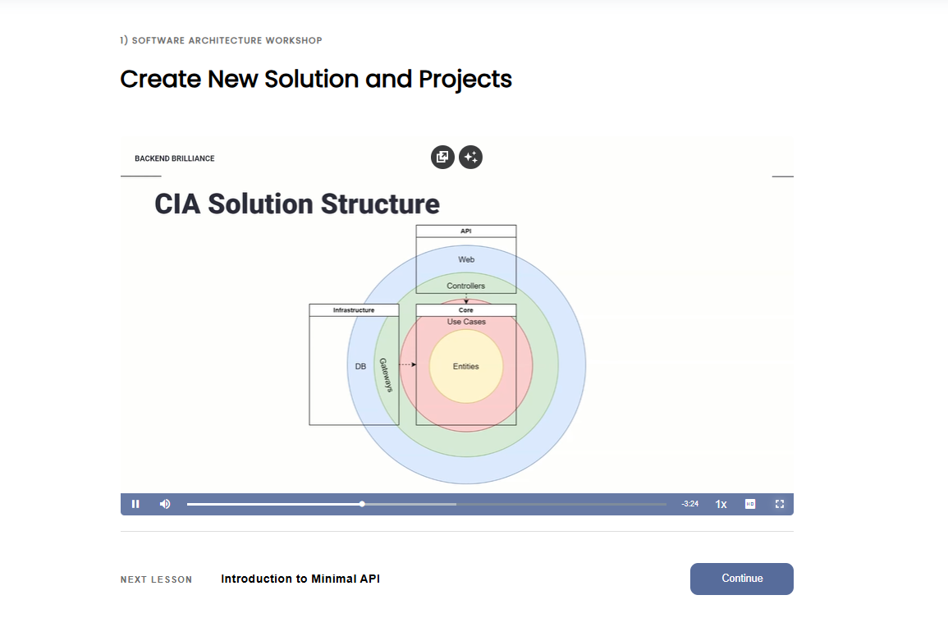This screenshot has height=618, width=948.
Task: Click the Core box header
Action: click(x=465, y=310)
